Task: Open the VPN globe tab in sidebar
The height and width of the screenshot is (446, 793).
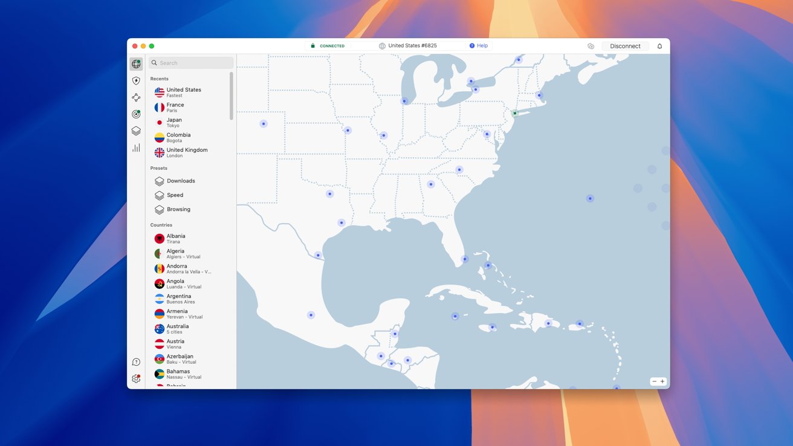Action: tap(136, 64)
